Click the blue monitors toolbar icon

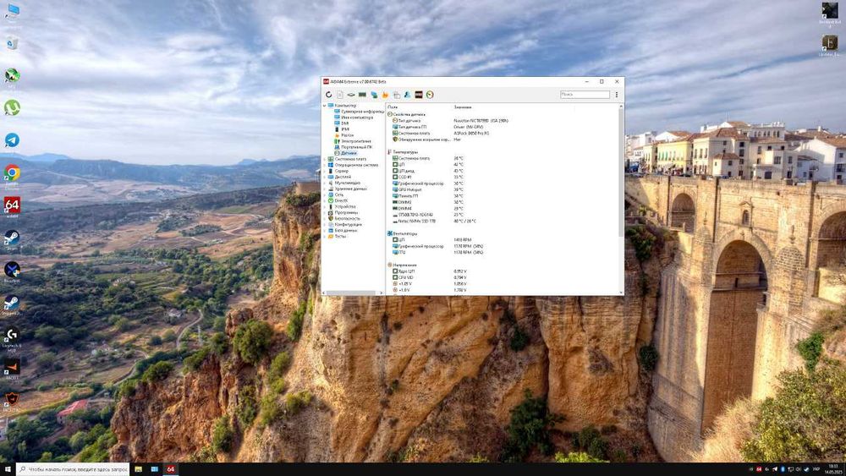(374, 95)
